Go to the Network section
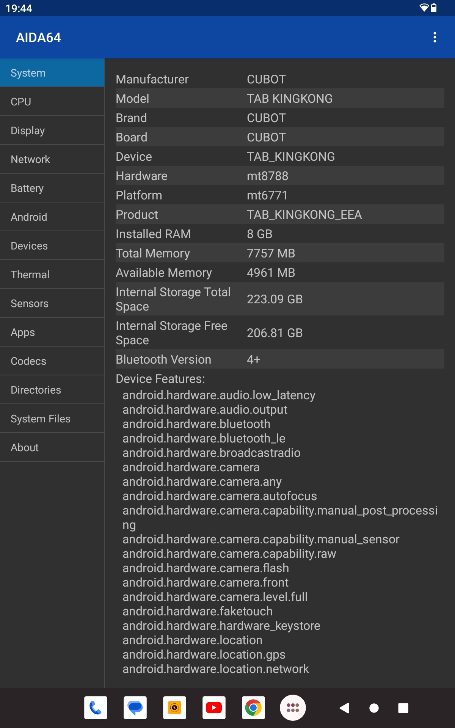The width and height of the screenshot is (455, 728). 52,159
